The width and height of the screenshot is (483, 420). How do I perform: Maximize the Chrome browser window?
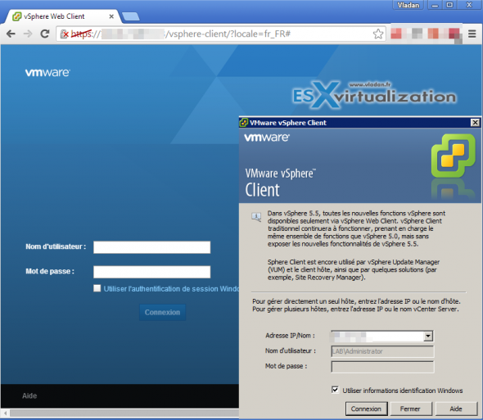449,5
